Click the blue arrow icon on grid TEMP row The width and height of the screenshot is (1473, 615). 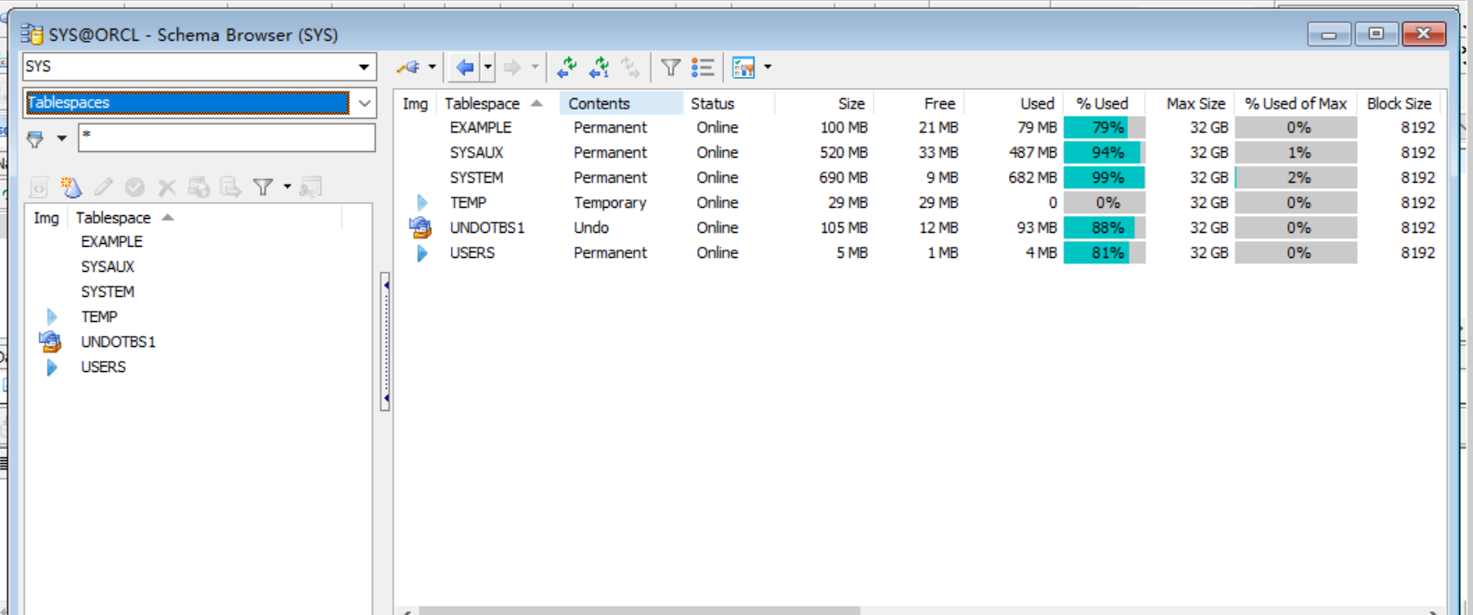pos(422,203)
